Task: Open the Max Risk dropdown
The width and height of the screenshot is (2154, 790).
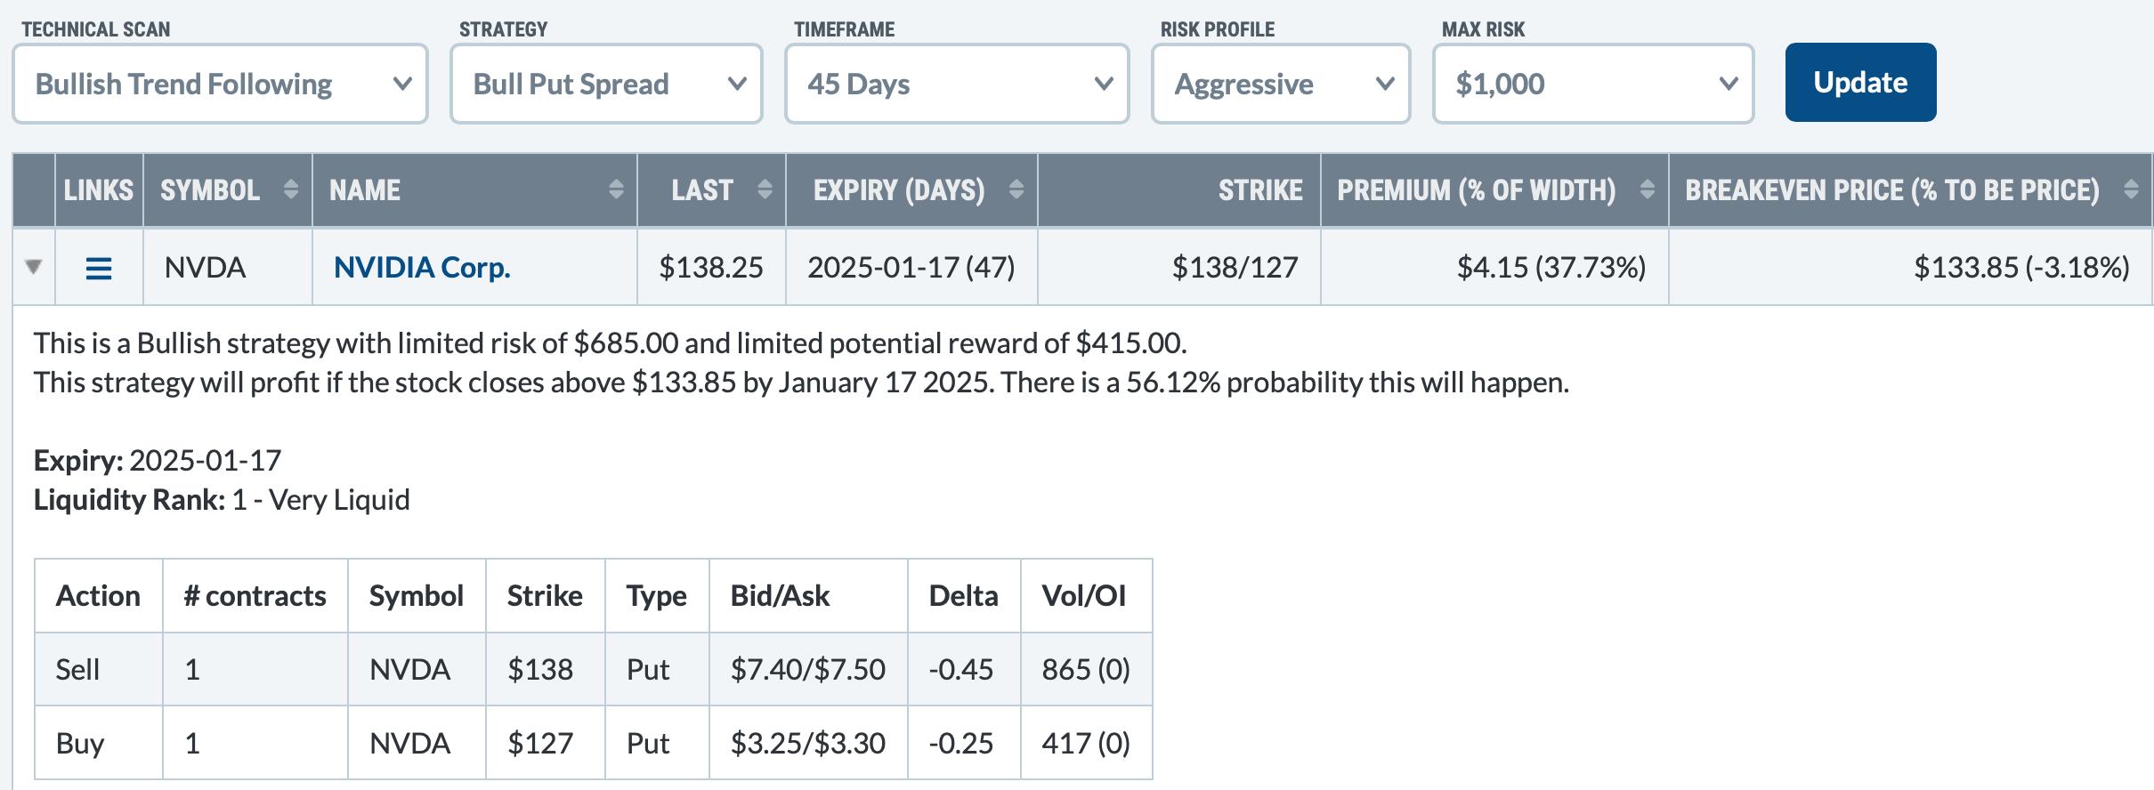Action: pyautogui.click(x=1593, y=85)
